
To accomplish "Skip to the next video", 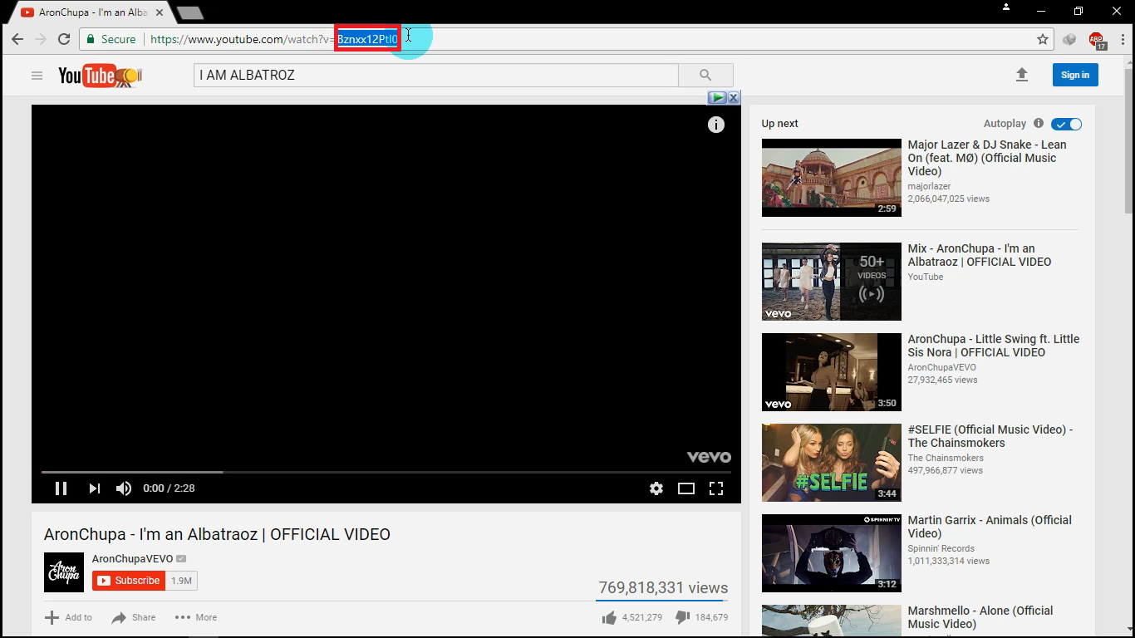I will pyautogui.click(x=94, y=488).
